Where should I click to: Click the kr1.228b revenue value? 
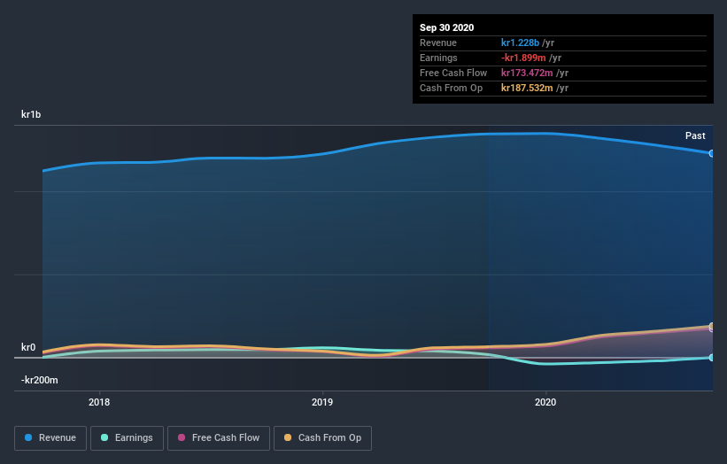520,43
